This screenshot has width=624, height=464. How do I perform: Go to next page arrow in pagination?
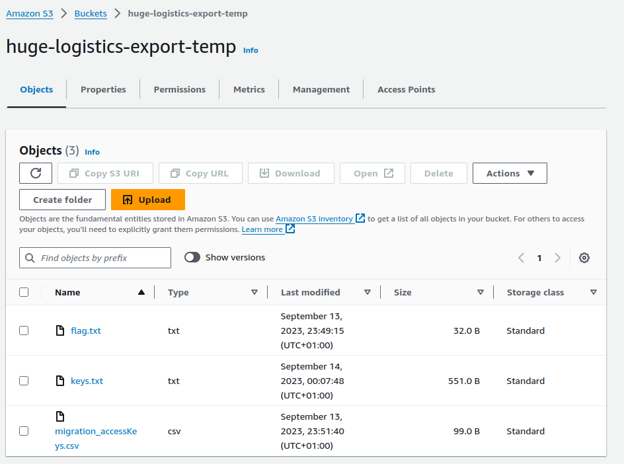557,258
